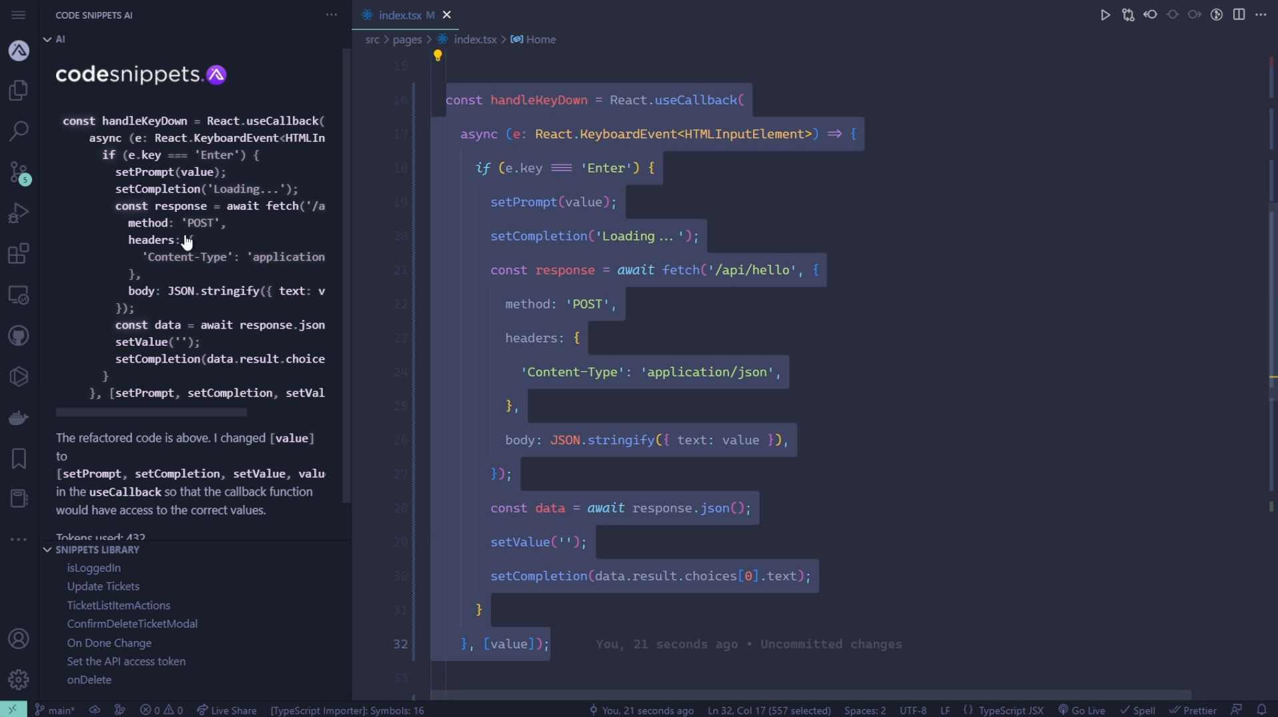The width and height of the screenshot is (1278, 717).
Task: Collapse the Snippets Library section
Action: coord(47,550)
